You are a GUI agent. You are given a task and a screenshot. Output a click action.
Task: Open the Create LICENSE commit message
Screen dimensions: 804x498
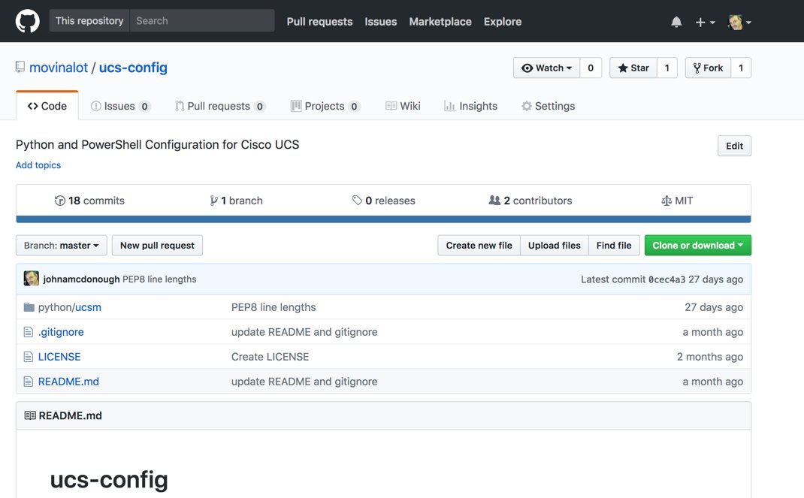click(271, 357)
